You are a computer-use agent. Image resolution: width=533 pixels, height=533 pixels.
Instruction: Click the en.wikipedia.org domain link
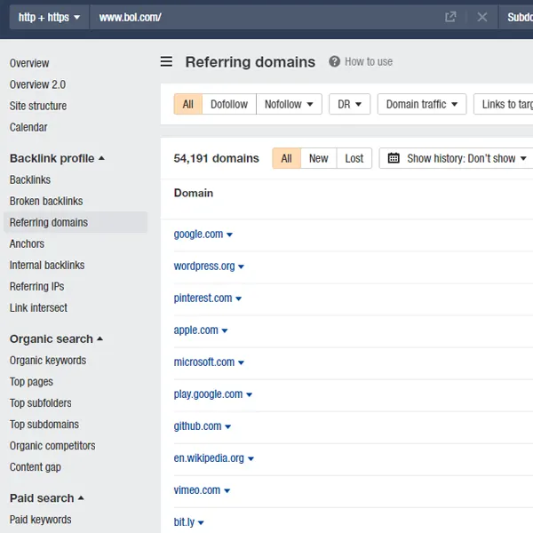(x=209, y=457)
